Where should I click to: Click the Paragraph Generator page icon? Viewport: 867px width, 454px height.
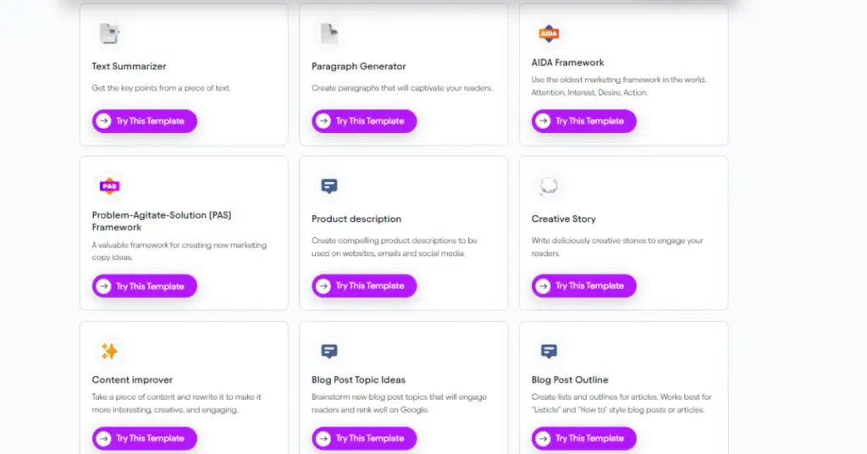pyautogui.click(x=329, y=34)
